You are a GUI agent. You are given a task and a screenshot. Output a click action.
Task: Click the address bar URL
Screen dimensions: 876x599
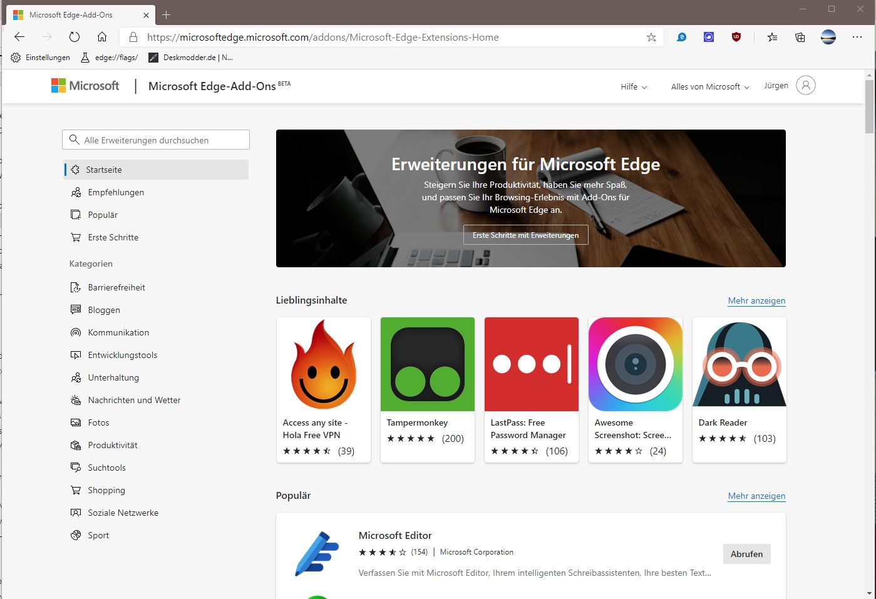[x=323, y=37]
